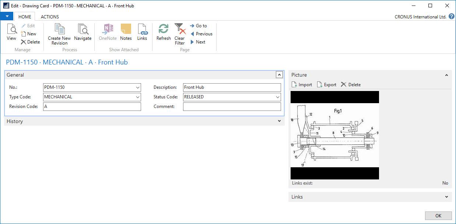Expand the History section
The width and height of the screenshot is (456, 224).
(279, 121)
